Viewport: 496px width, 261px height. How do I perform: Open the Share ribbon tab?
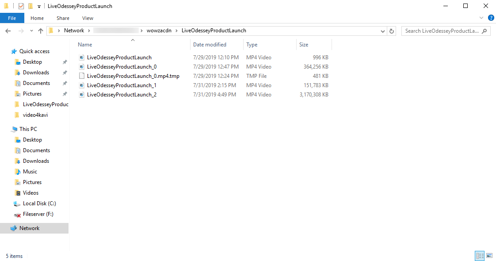[63, 18]
